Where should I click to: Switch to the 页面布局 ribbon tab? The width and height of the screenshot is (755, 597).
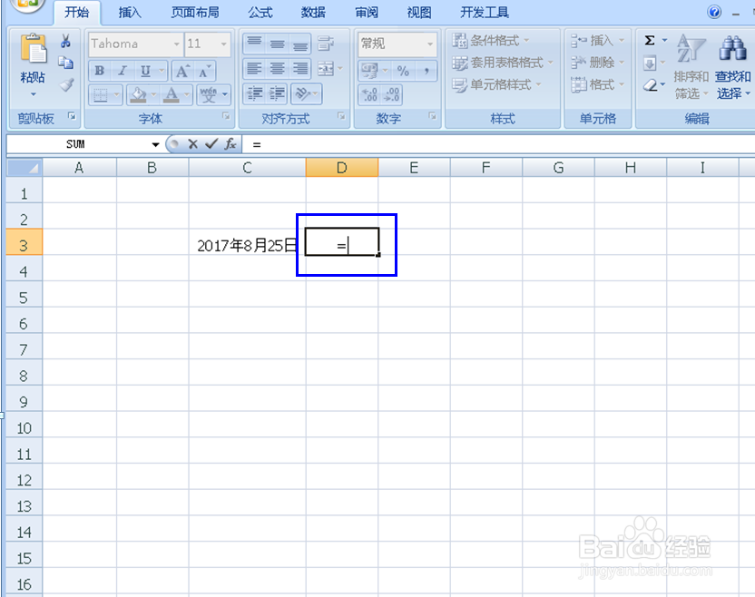[195, 13]
